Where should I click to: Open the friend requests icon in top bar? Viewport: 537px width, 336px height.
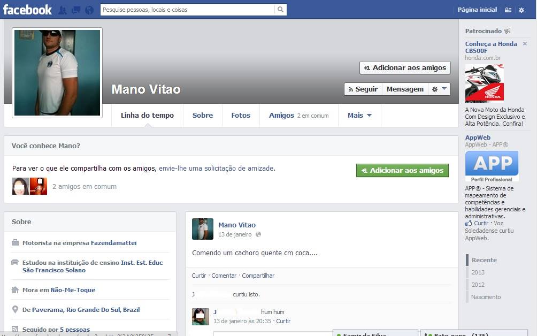[x=63, y=10]
